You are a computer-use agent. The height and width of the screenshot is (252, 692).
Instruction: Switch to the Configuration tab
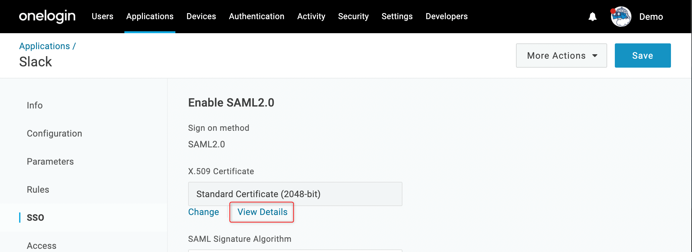coord(55,133)
